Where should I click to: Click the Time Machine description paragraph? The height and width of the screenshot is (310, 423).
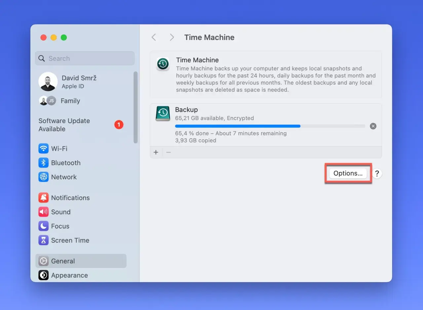(276, 79)
